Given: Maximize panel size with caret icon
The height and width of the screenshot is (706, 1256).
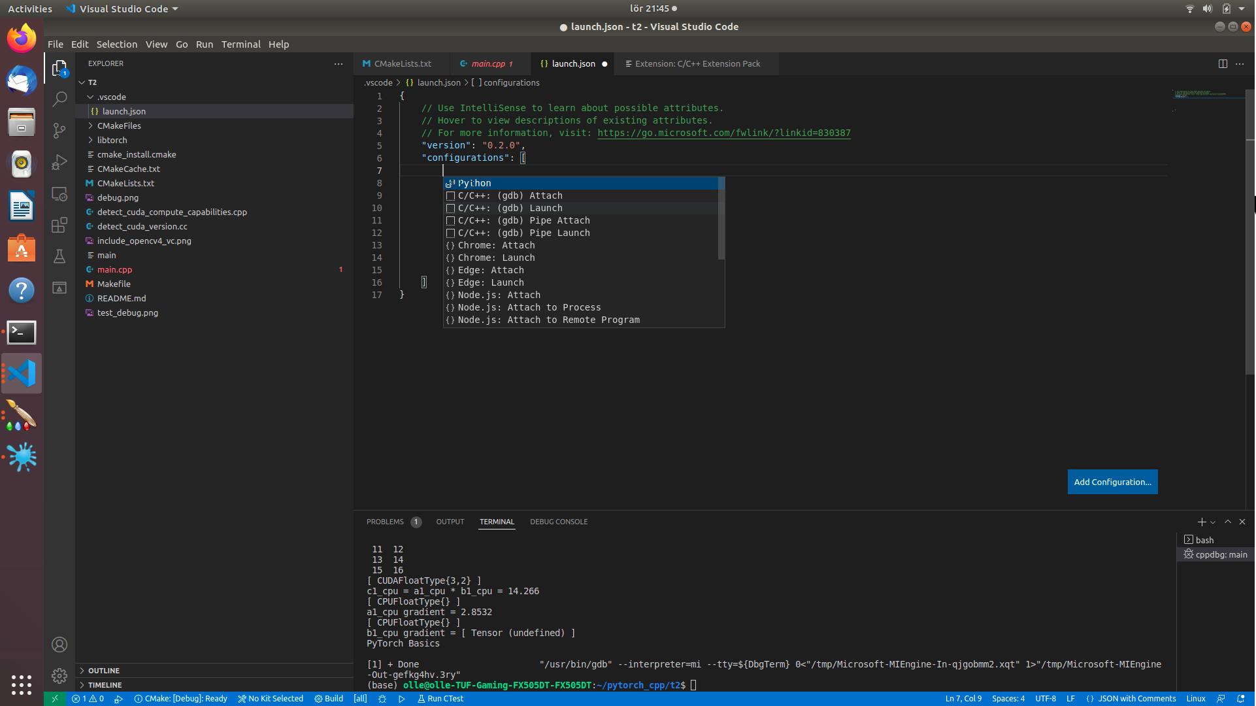Looking at the screenshot, I should (1227, 522).
